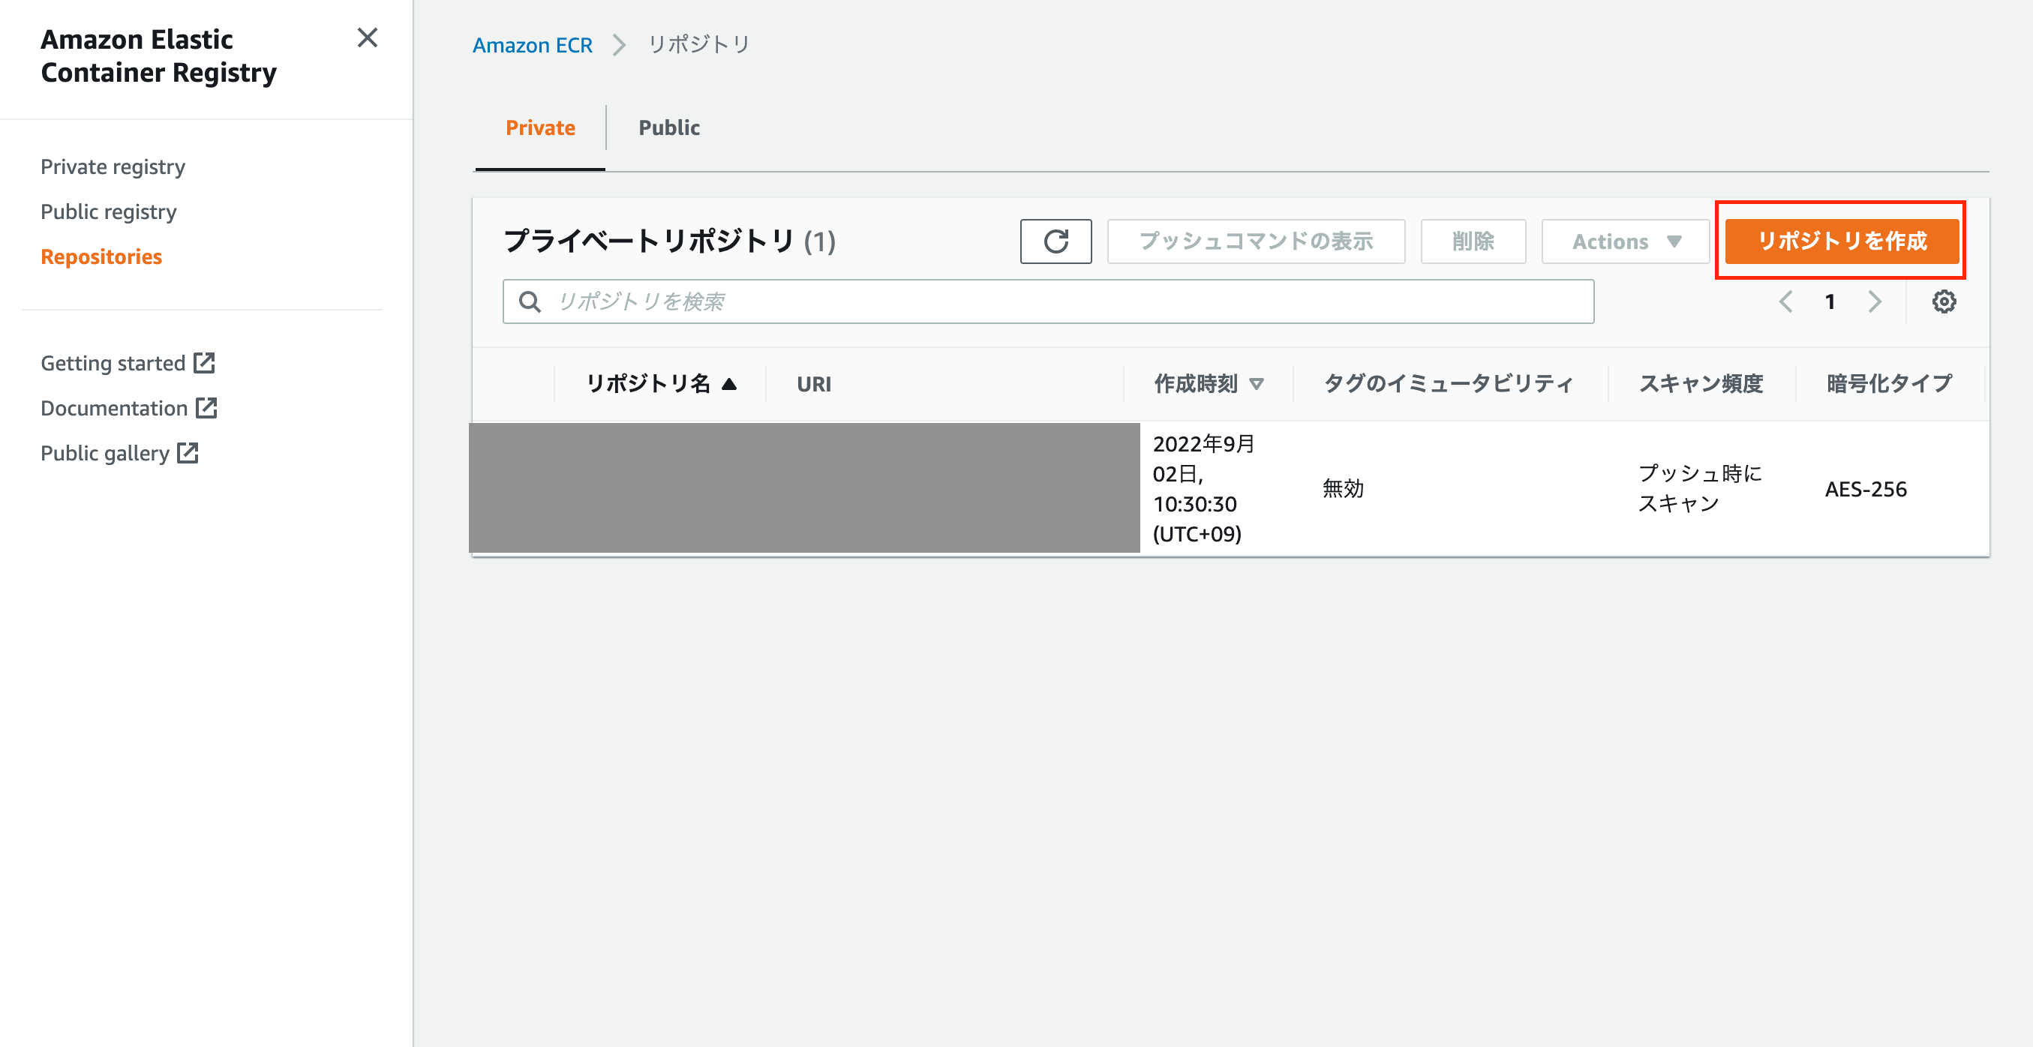Click the プッシュコマンドの表示 button

pyautogui.click(x=1256, y=241)
